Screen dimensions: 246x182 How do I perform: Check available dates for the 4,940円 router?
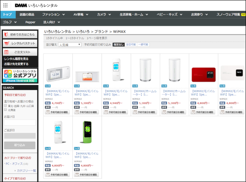(116, 112)
